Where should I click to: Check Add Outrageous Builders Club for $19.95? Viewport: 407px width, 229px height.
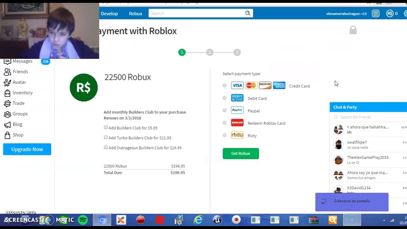(106, 147)
